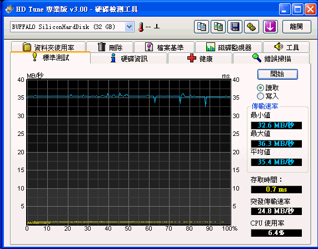318x249 pixels.
Task: Click the benchmark graph area
Action: 129,152
